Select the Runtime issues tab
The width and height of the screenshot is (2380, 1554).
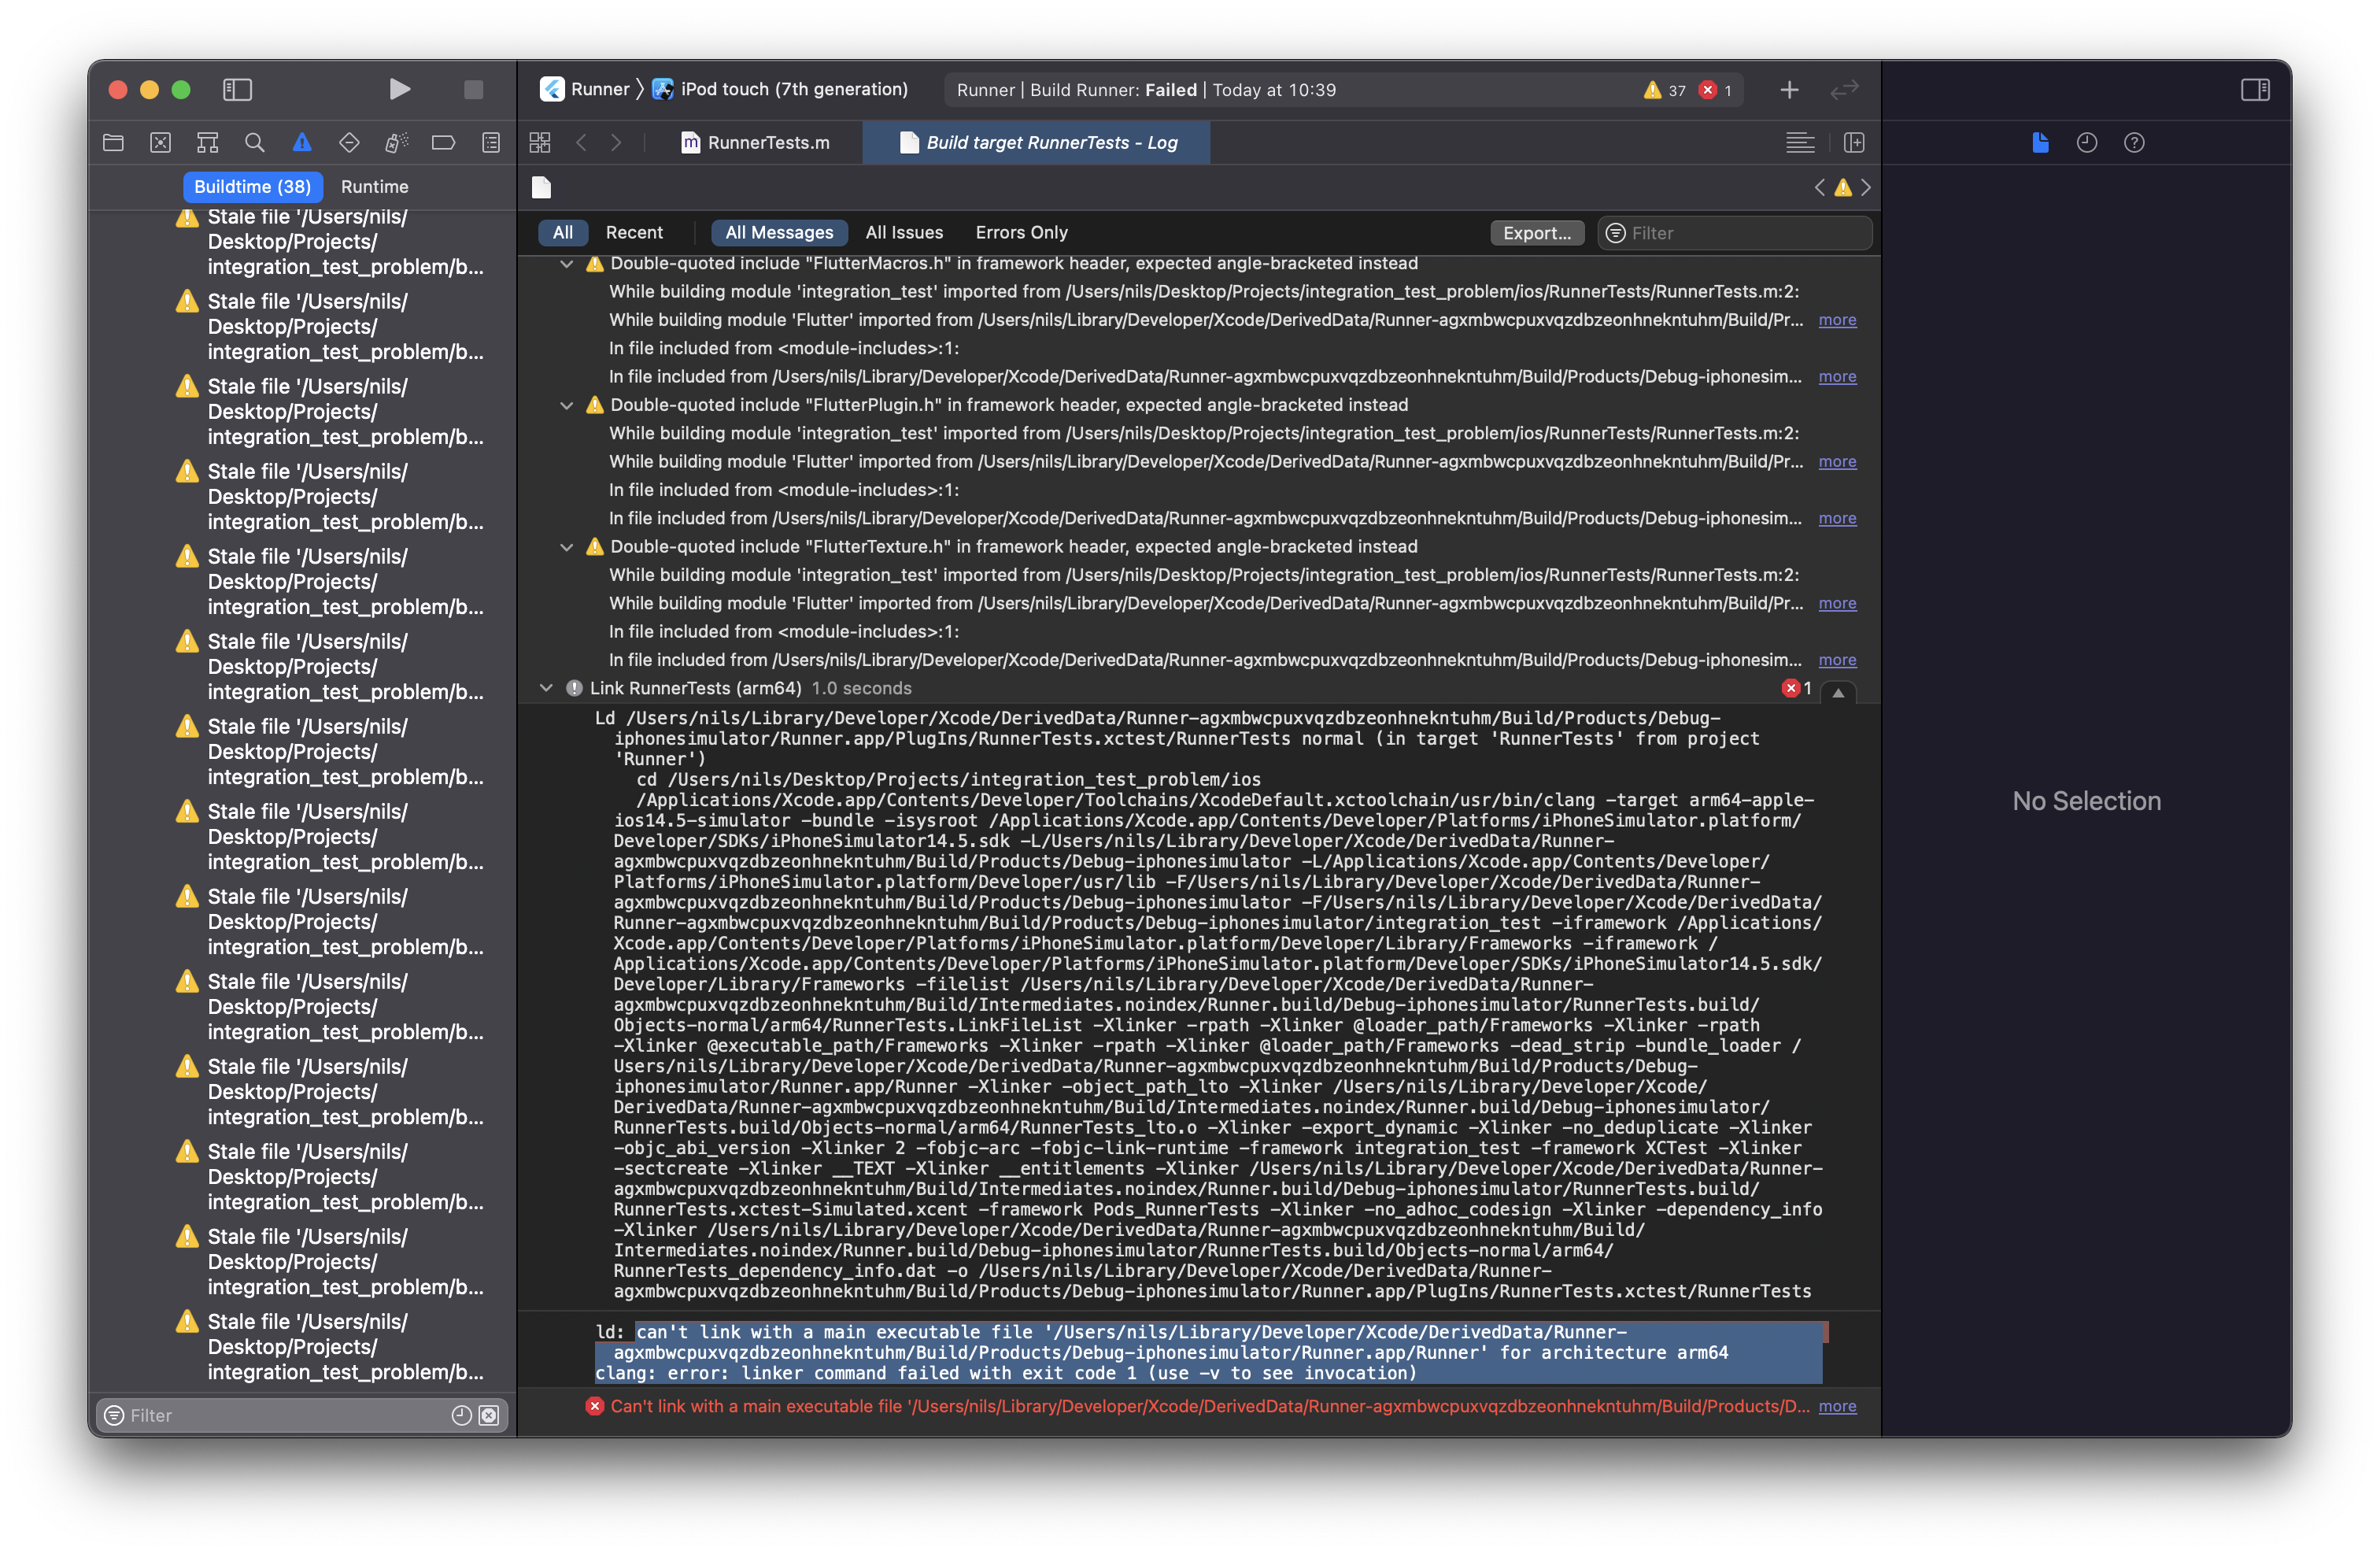click(374, 187)
